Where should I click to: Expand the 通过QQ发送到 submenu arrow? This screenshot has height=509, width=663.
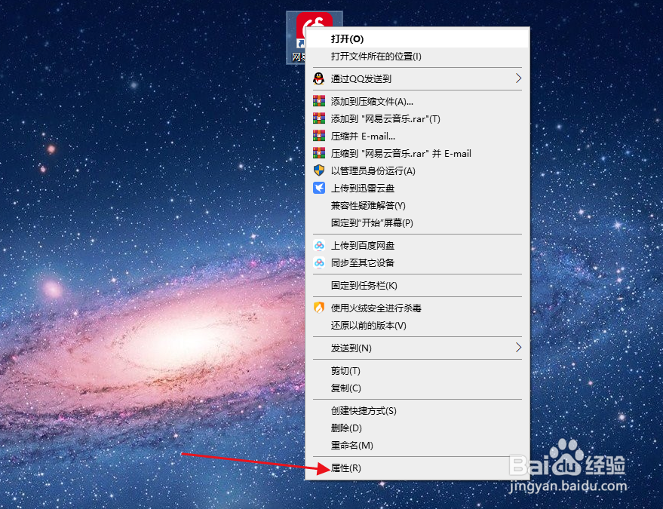tap(518, 78)
